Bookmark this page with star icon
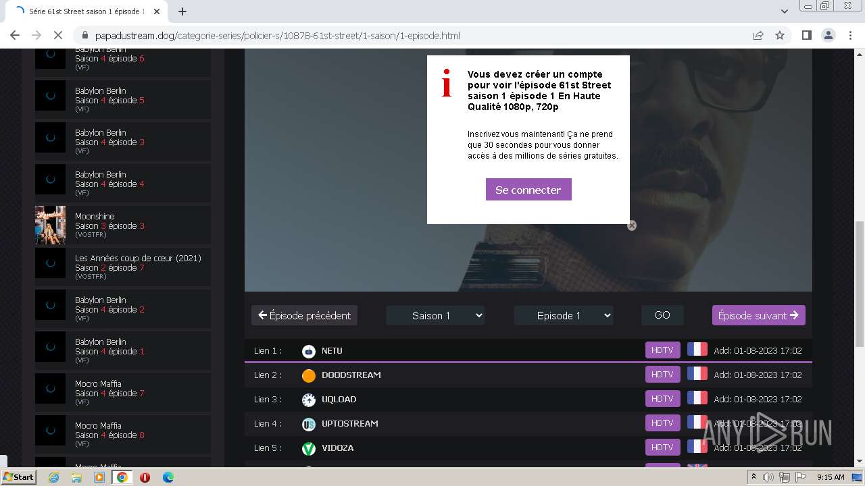This screenshot has height=486, width=865. click(x=780, y=35)
